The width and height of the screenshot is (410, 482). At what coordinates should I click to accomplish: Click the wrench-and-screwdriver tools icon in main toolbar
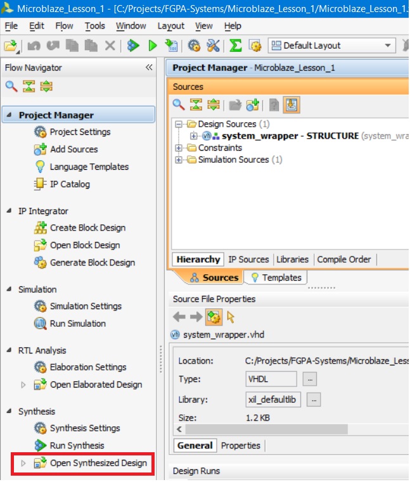click(213, 46)
